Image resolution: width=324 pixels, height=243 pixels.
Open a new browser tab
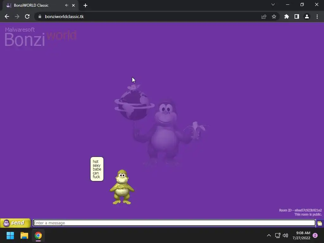click(85, 5)
